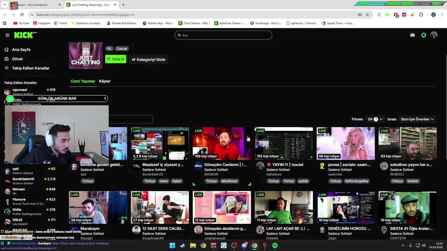Open the browser extensions puzzle icon
The width and height of the screenshot is (447, 251).
coord(421,15)
